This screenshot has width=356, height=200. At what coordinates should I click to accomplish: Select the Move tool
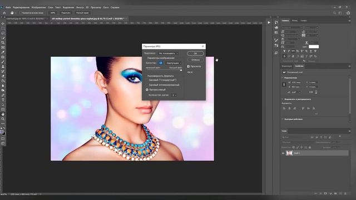(x=3, y=23)
